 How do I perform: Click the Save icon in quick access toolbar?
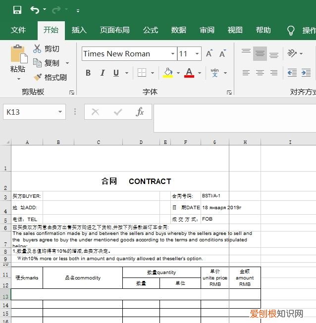tap(17, 10)
